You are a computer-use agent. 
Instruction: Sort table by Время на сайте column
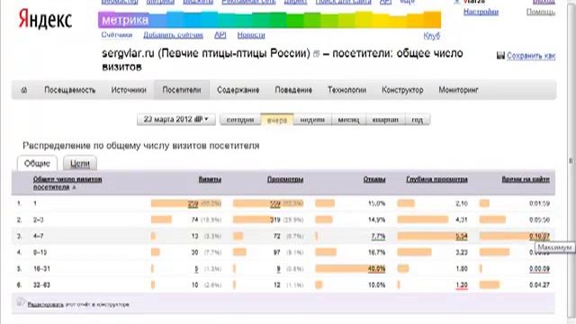[526, 179]
